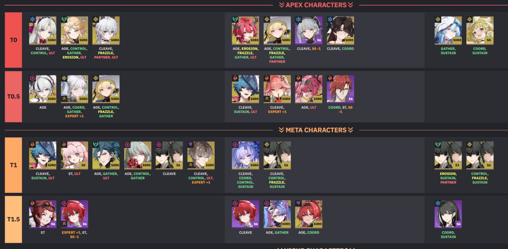The image size is (508, 249).
Task: Select the T1.5 tier label
Action: (x=13, y=219)
